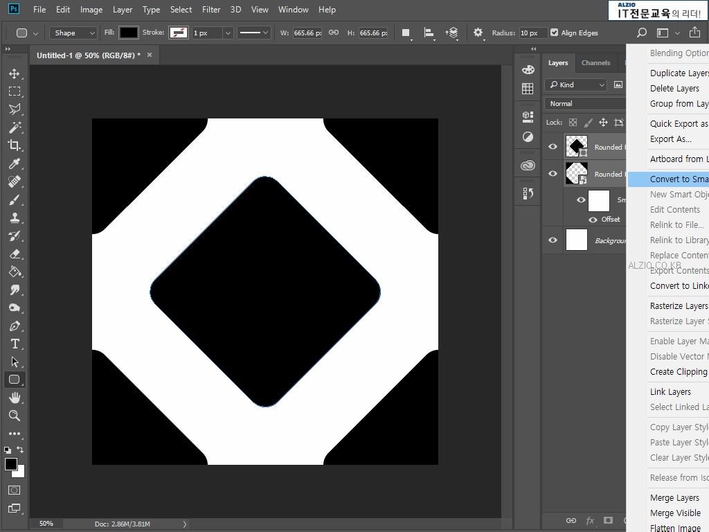The width and height of the screenshot is (709, 532).
Task: Select the History Brush tool
Action: point(15,236)
